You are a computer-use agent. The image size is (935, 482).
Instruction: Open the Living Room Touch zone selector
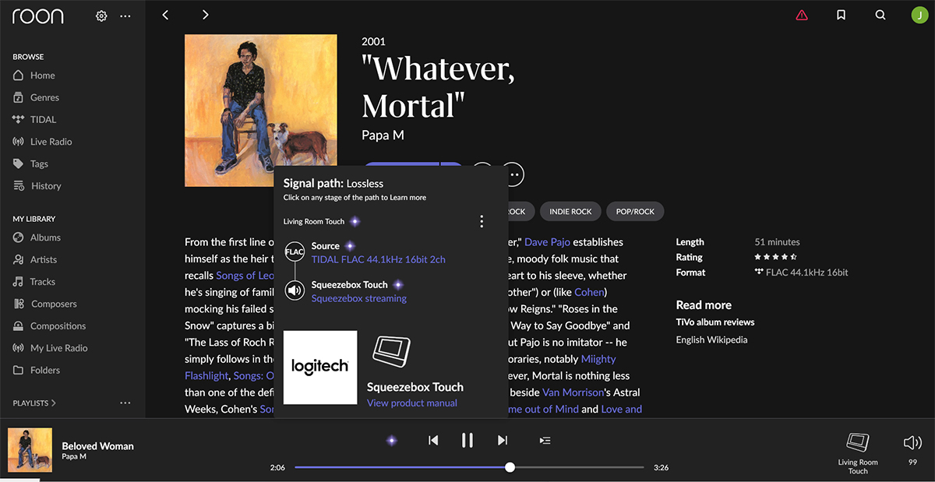pos(858,453)
